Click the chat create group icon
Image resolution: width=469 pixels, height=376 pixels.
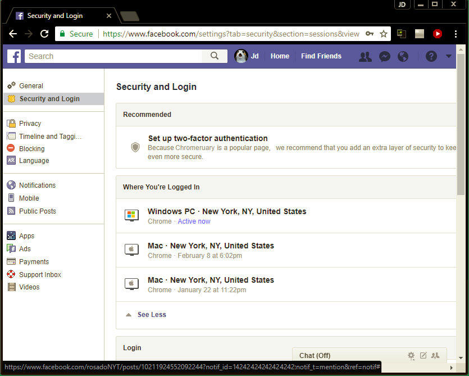point(435,355)
